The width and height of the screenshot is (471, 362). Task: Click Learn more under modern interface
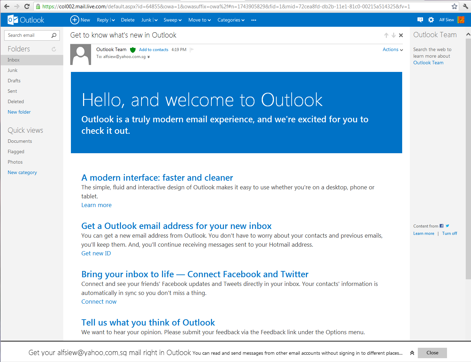96,205
